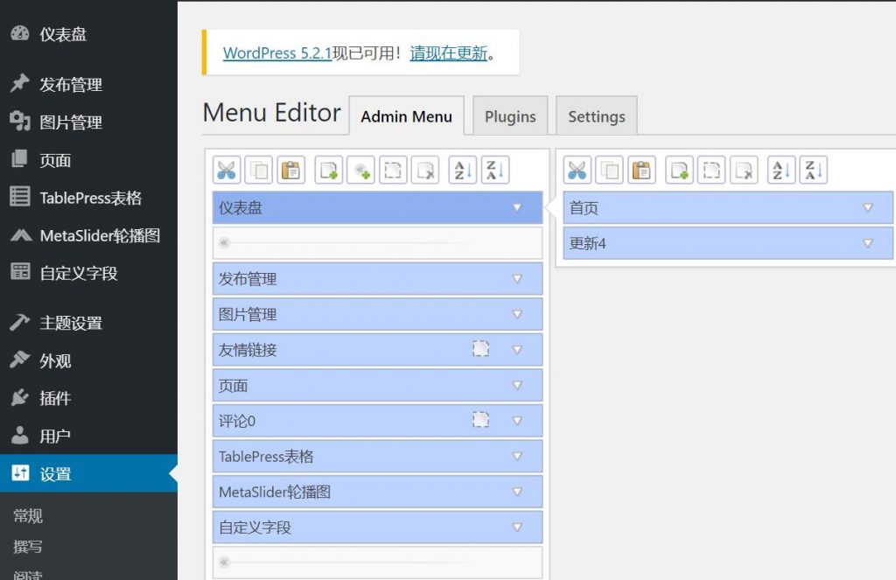This screenshot has height=580, width=896.
Task: Sort top menus A to Z
Action: click(463, 171)
